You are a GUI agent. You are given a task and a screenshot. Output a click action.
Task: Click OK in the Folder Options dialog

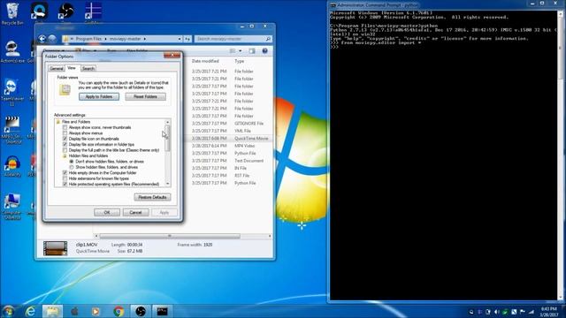tap(107, 212)
